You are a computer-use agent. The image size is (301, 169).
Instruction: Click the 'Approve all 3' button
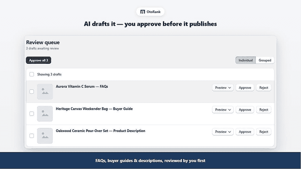click(39, 60)
